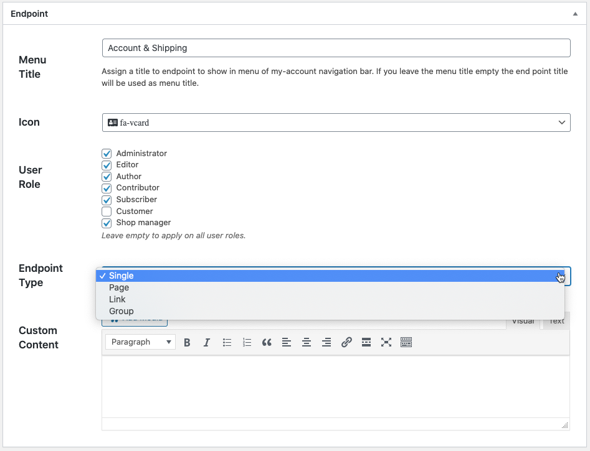The width and height of the screenshot is (590, 451).
Task: Apply italic formatting
Action: [207, 342]
